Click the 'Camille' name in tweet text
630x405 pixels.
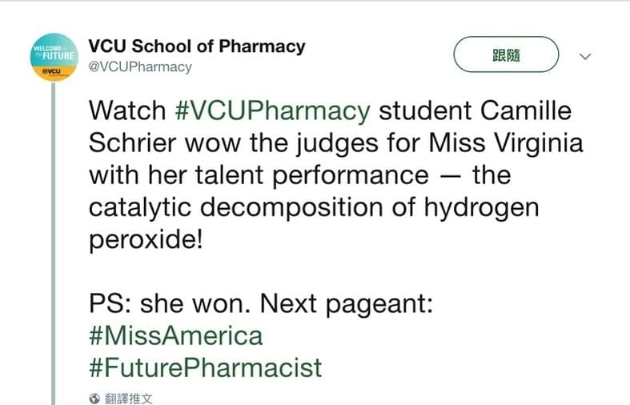tap(526, 110)
